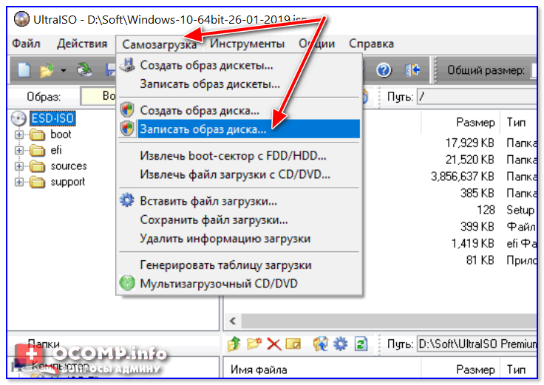Open the Инструменты menu

247,44
